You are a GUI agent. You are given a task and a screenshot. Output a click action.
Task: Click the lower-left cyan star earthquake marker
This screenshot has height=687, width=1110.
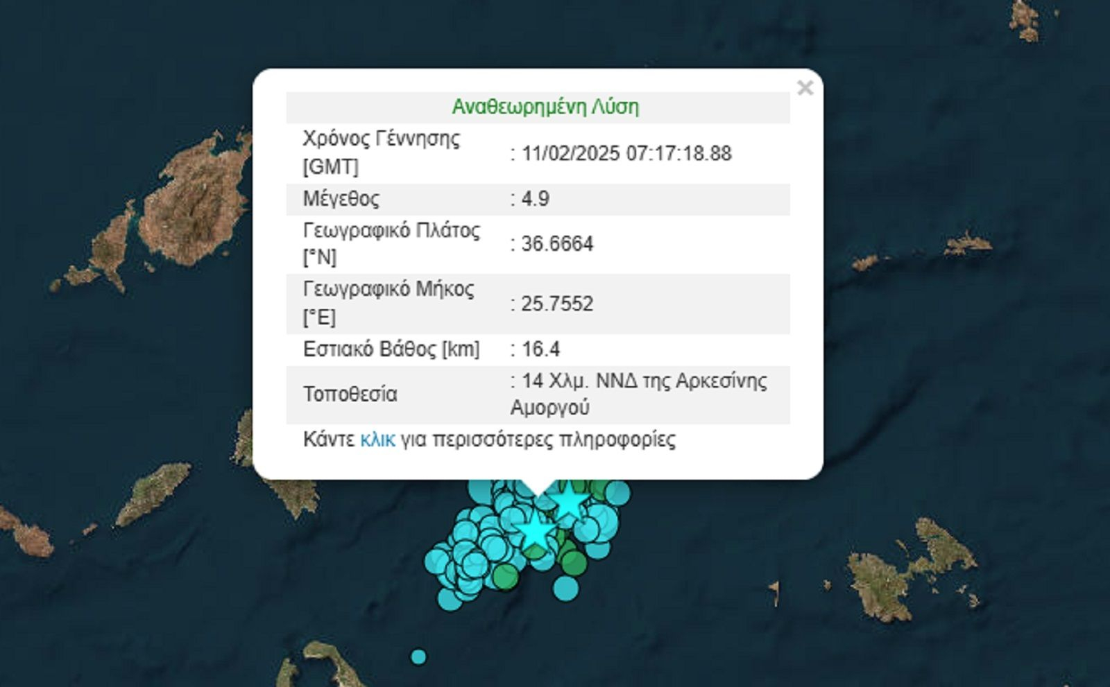[533, 532]
